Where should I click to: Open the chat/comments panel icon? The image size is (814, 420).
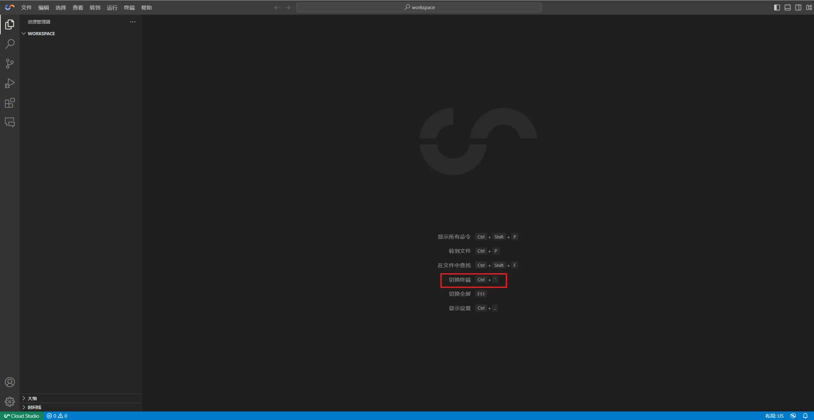coord(10,122)
